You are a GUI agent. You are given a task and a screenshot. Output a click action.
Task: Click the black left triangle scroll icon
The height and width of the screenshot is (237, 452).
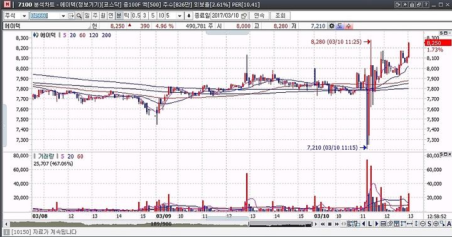point(363,224)
